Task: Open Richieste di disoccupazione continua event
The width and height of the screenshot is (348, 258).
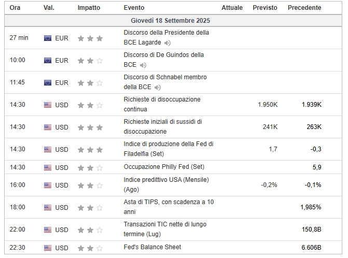Action: pyautogui.click(x=162, y=99)
